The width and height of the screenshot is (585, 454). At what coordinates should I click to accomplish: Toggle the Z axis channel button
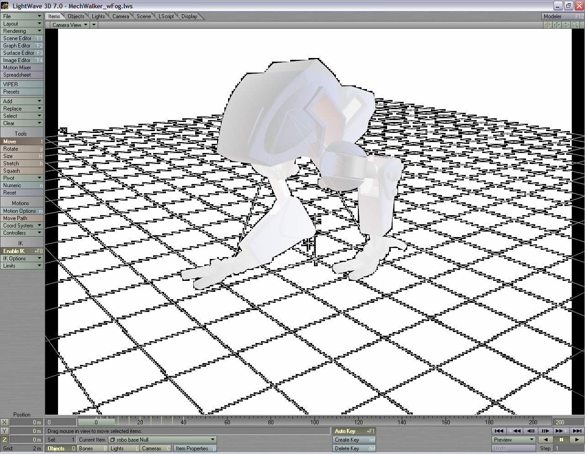tap(5, 440)
